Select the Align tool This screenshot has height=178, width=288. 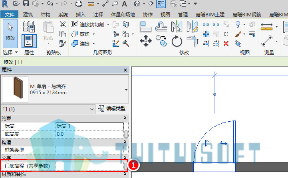coord(146,27)
